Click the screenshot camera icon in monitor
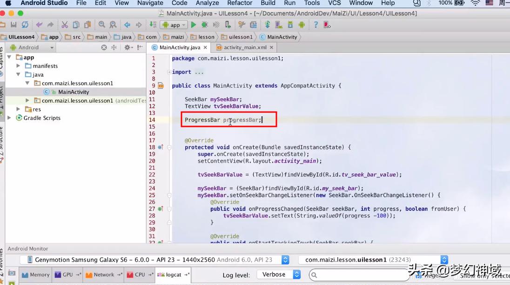The height and width of the screenshot is (285, 510). coord(12,273)
